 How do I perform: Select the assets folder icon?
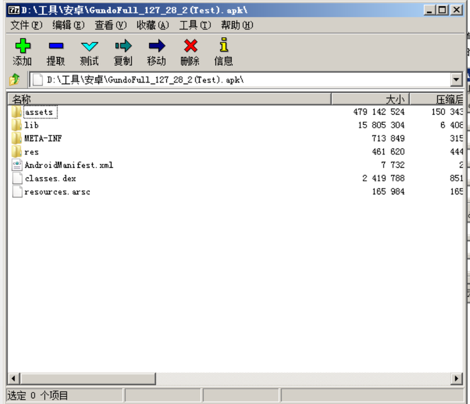16,112
